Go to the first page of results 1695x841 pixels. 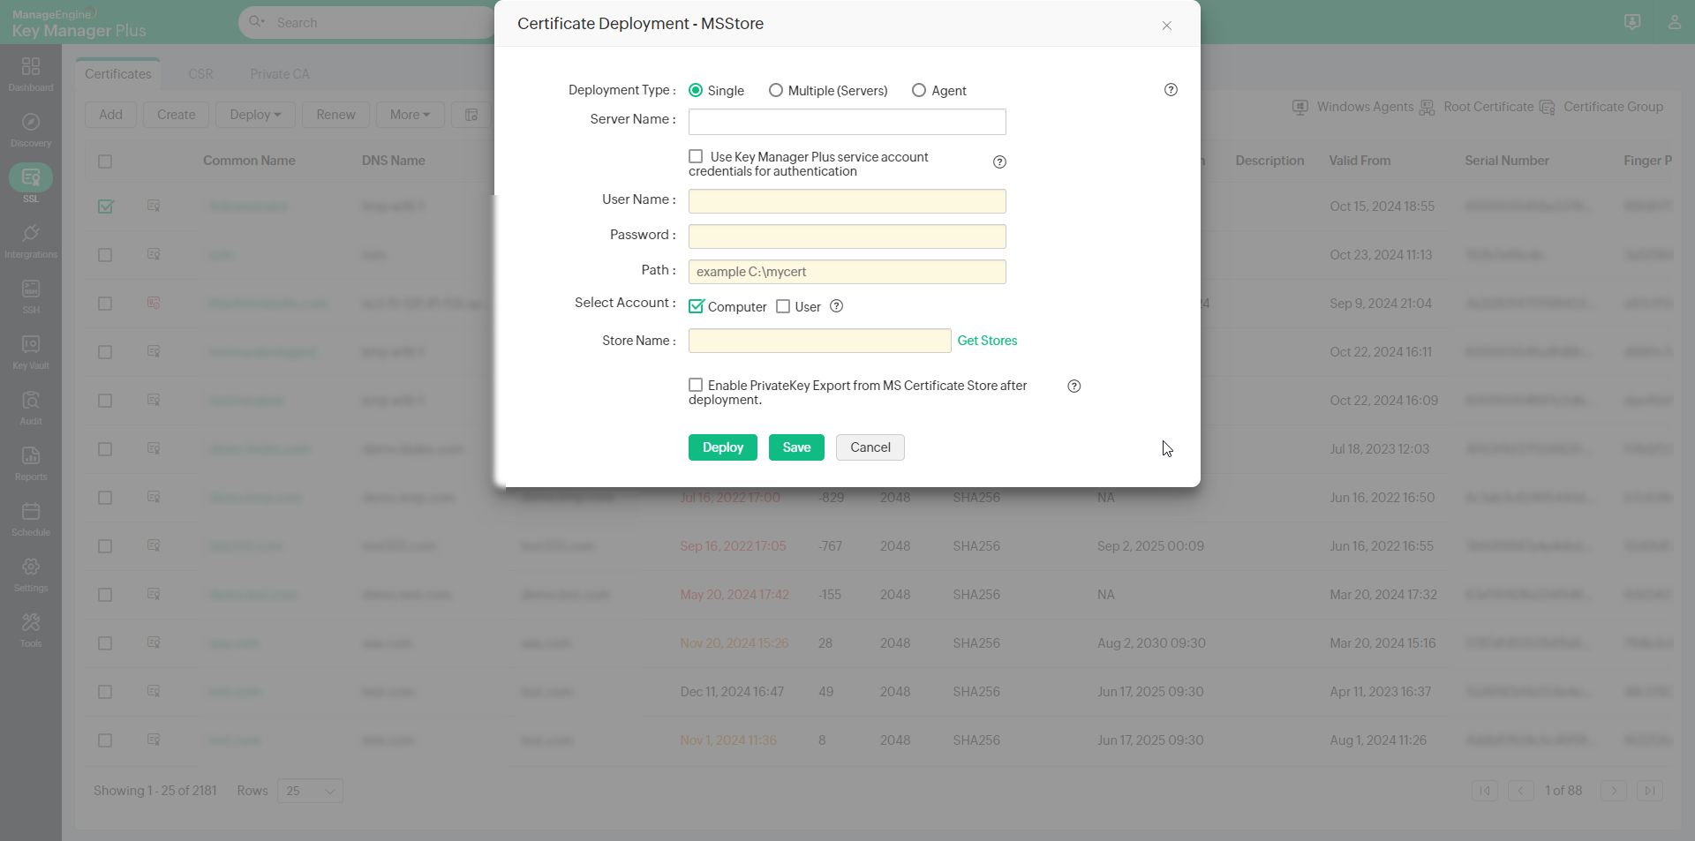point(1485,791)
